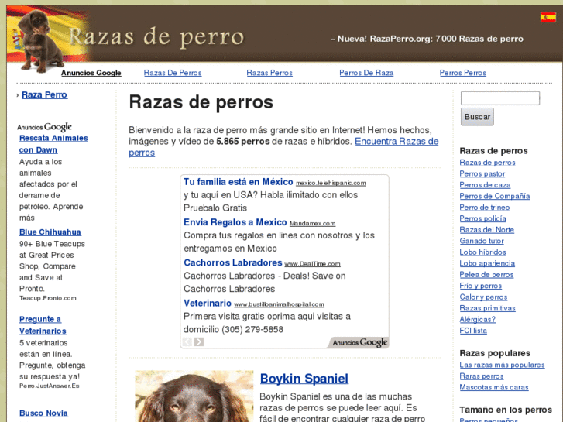The height and width of the screenshot is (422, 563).
Task: Click the previous arrow in the ad box
Action: (187, 341)
